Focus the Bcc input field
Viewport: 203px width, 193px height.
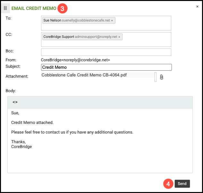coord(106,52)
